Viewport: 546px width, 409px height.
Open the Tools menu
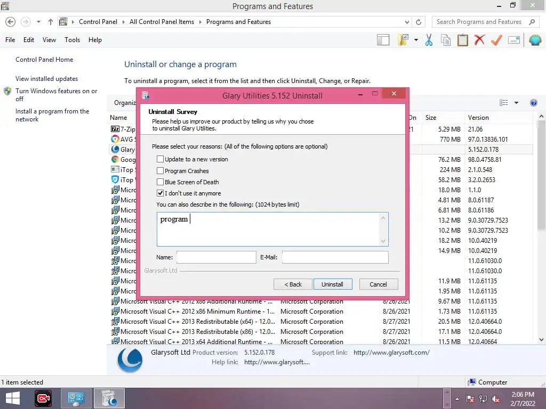click(72, 40)
